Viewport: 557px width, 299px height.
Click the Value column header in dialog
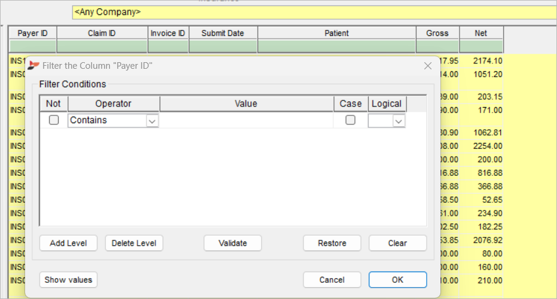click(x=246, y=103)
